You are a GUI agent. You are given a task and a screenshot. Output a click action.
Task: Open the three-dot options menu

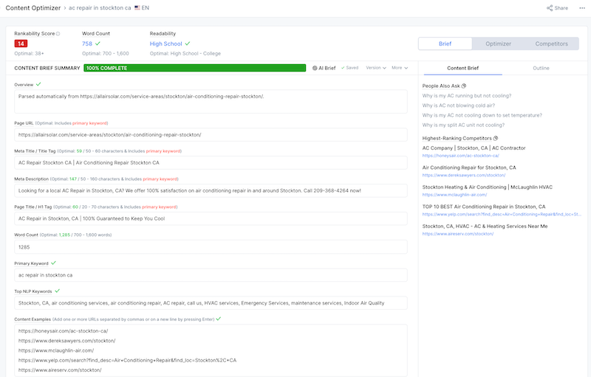click(x=582, y=8)
